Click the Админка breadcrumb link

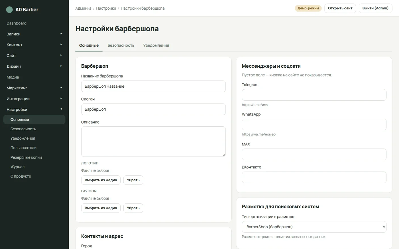pyautogui.click(x=83, y=8)
